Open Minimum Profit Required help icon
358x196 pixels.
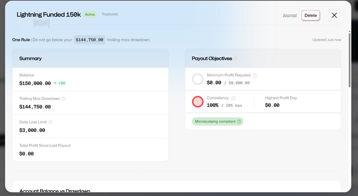(255, 76)
